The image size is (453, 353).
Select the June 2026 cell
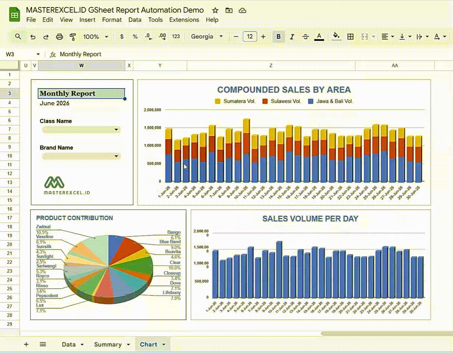[81, 103]
